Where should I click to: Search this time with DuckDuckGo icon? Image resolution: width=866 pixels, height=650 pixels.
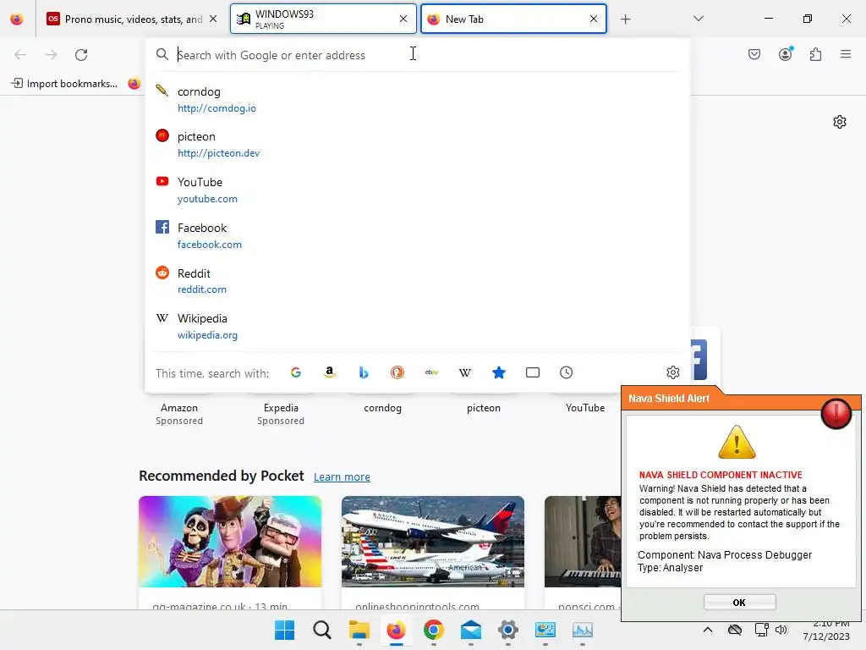[x=397, y=372]
